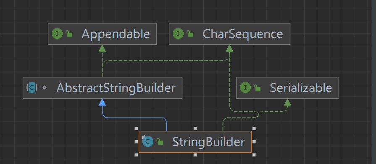Click the interface icon on Appendable node
The width and height of the screenshot is (376, 164).
click(x=57, y=34)
